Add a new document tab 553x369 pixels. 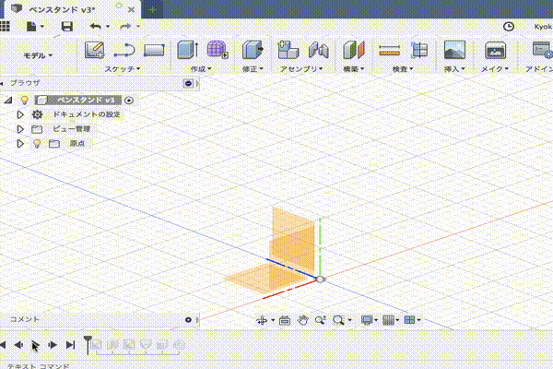click(152, 10)
